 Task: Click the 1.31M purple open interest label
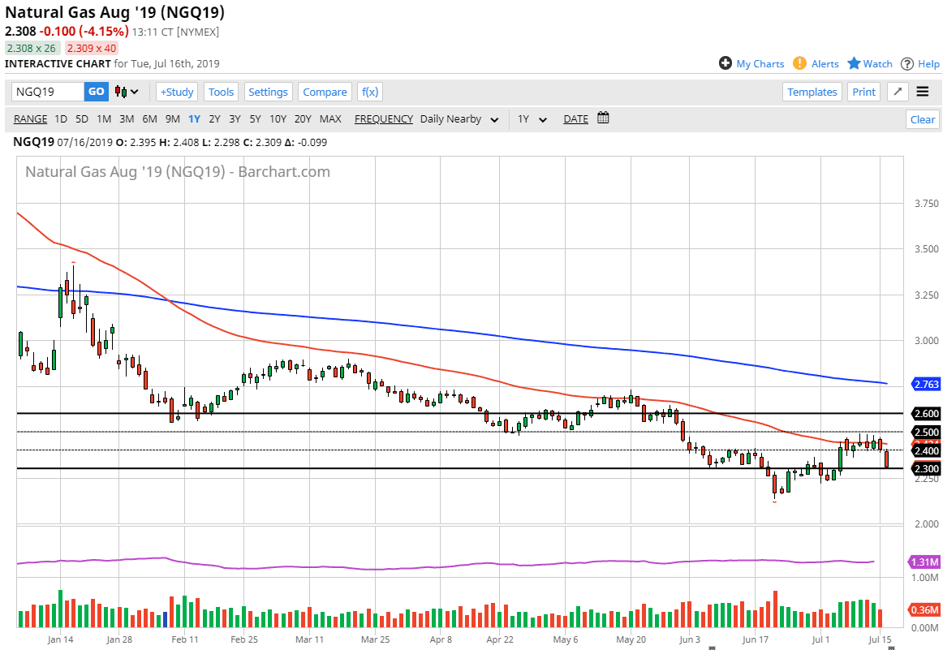click(x=924, y=562)
